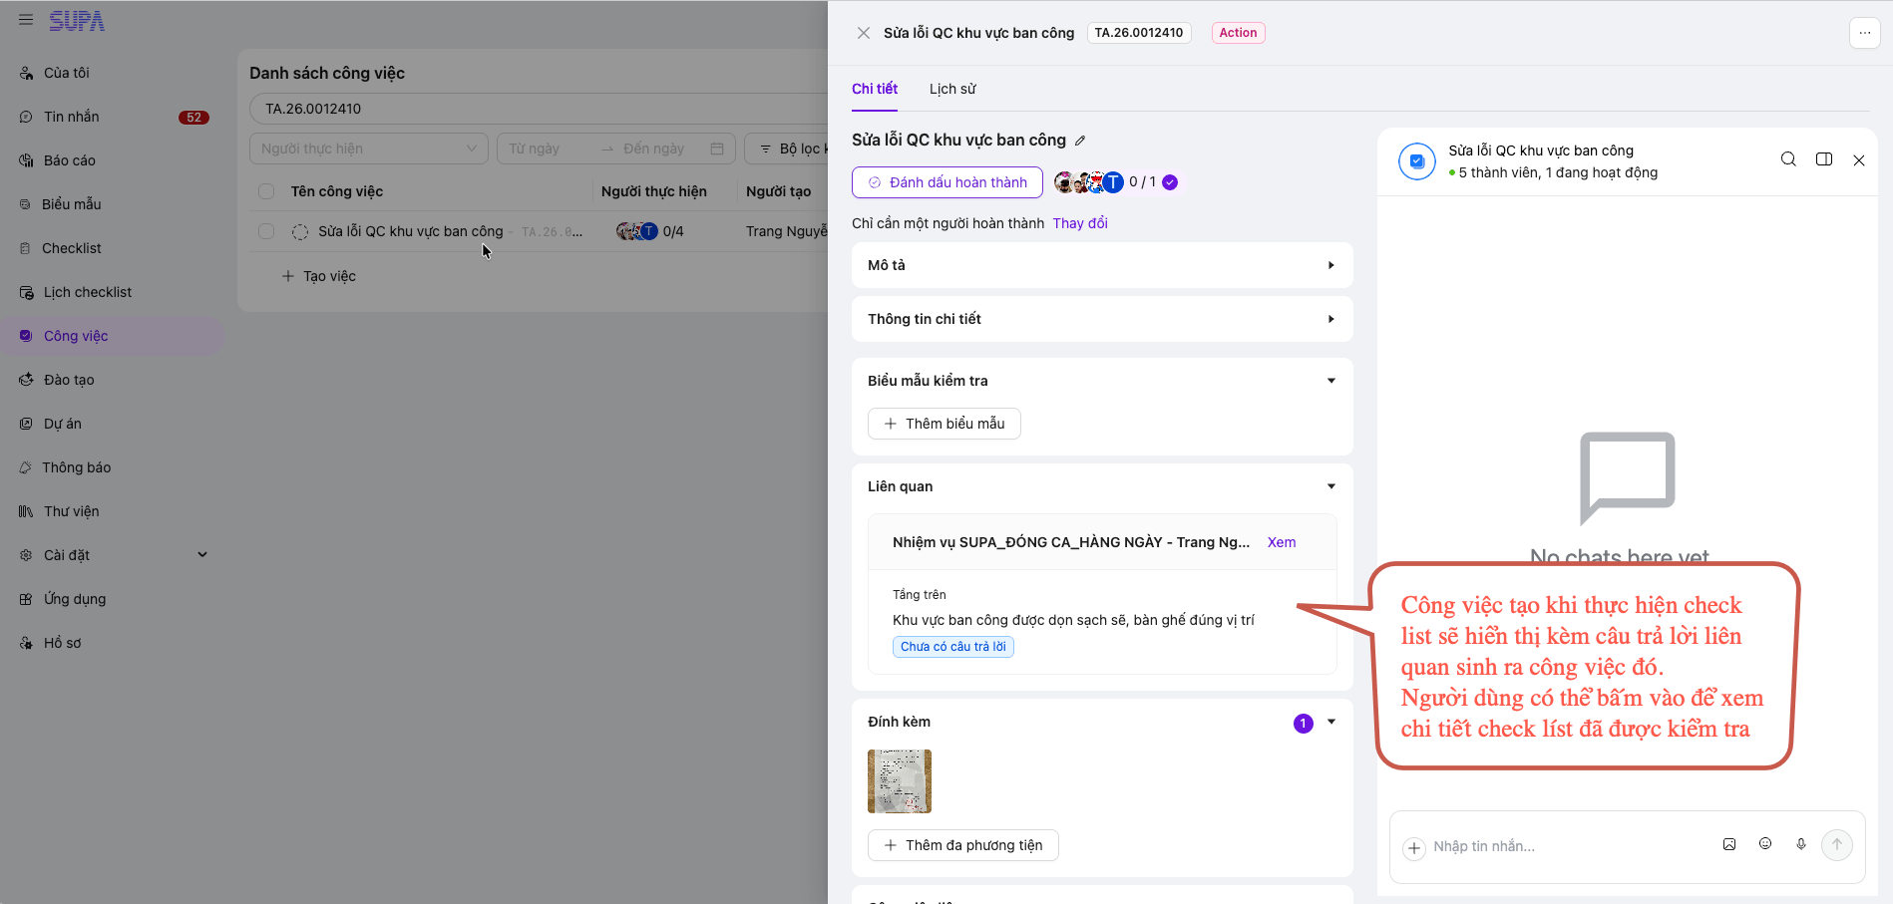
Task: Open the Từ ngày date range picker
Action: coord(615,149)
